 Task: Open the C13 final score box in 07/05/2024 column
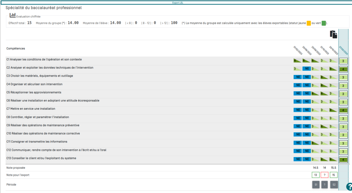coord(343,160)
